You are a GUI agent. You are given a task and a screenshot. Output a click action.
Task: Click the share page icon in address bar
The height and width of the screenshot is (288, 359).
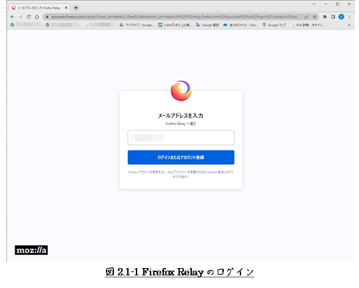click(x=306, y=17)
